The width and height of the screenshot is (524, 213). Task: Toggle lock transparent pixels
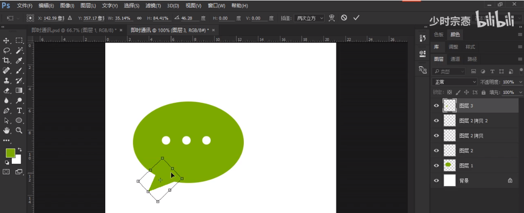coord(450,92)
